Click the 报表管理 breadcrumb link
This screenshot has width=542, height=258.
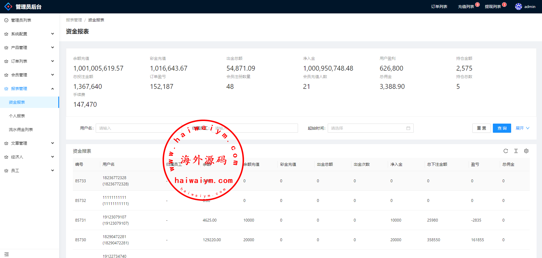click(74, 20)
